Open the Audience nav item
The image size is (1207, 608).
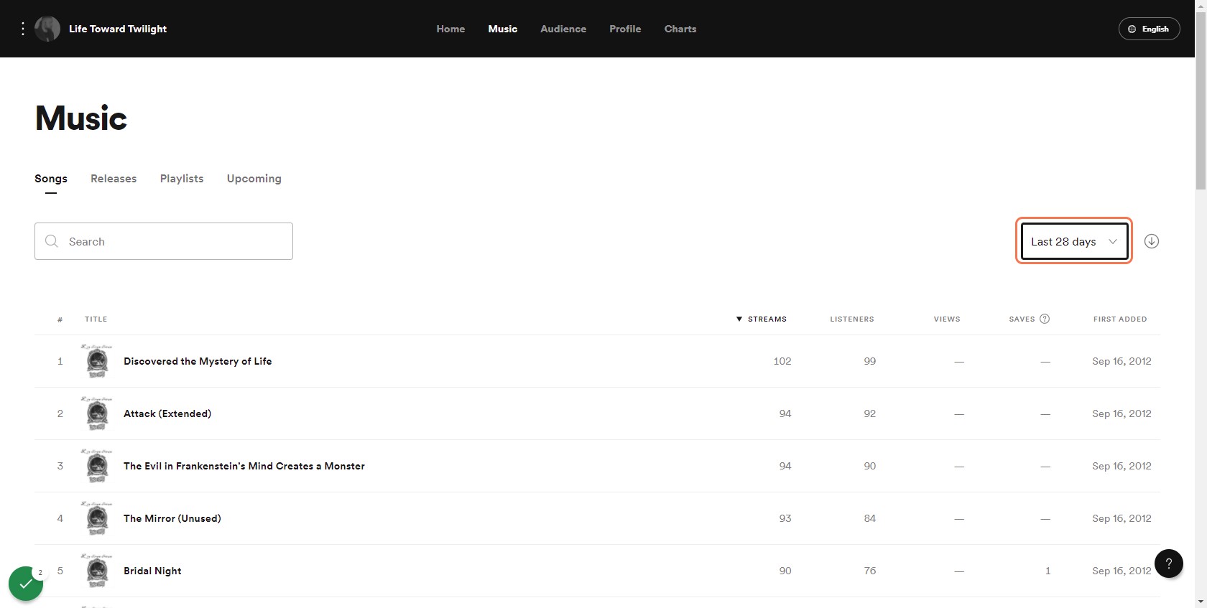click(x=563, y=29)
